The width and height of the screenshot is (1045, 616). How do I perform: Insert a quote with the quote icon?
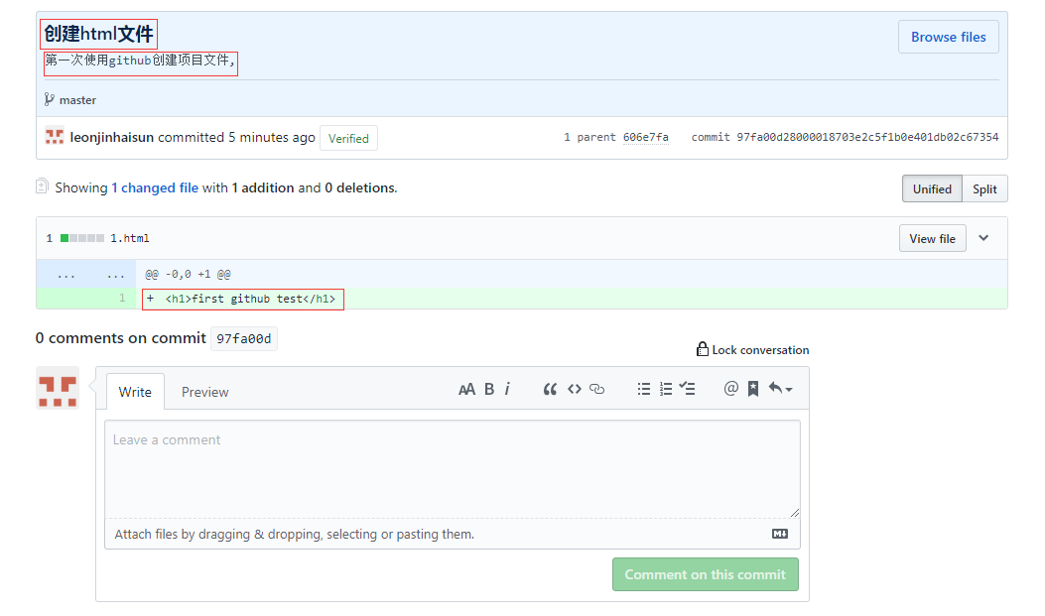[550, 390]
